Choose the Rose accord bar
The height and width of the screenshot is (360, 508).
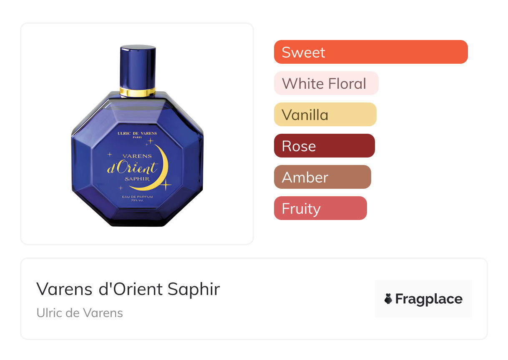pyautogui.click(x=324, y=146)
